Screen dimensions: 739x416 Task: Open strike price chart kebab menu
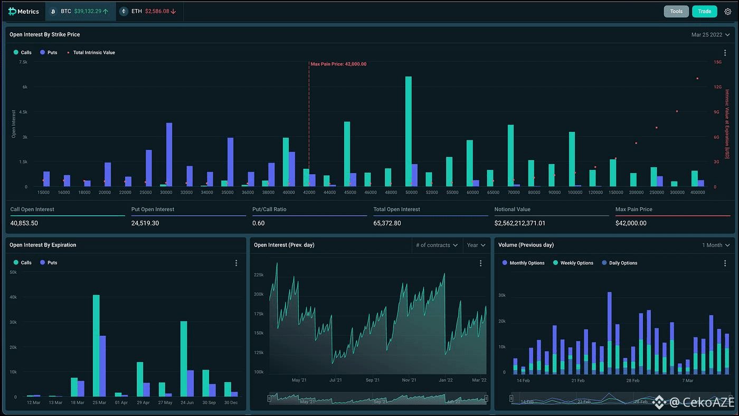coord(725,53)
